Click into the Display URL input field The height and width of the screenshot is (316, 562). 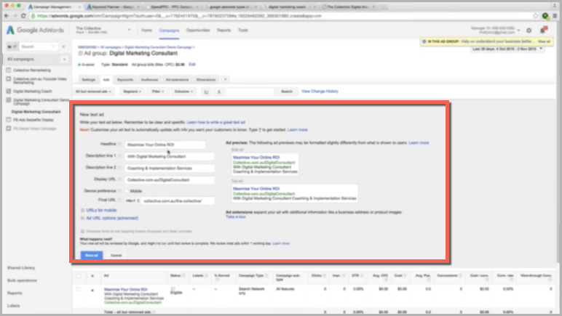170,180
